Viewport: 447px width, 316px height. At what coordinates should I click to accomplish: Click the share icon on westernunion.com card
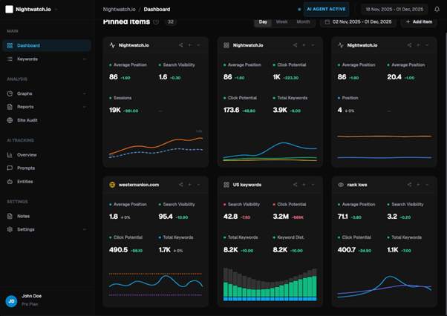coord(180,184)
